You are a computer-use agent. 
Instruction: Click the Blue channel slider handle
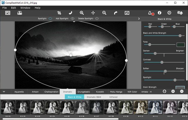pos(174,27)
